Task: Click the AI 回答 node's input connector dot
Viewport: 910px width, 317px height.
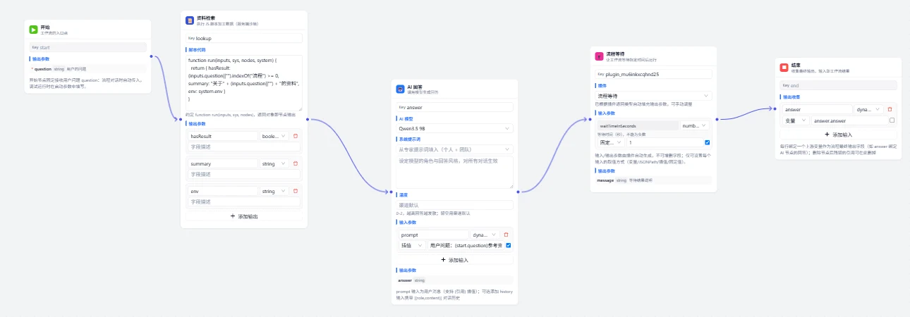Action: [392, 192]
